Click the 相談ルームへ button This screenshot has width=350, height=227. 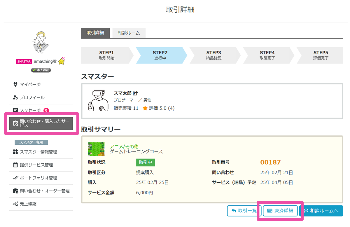321,211
